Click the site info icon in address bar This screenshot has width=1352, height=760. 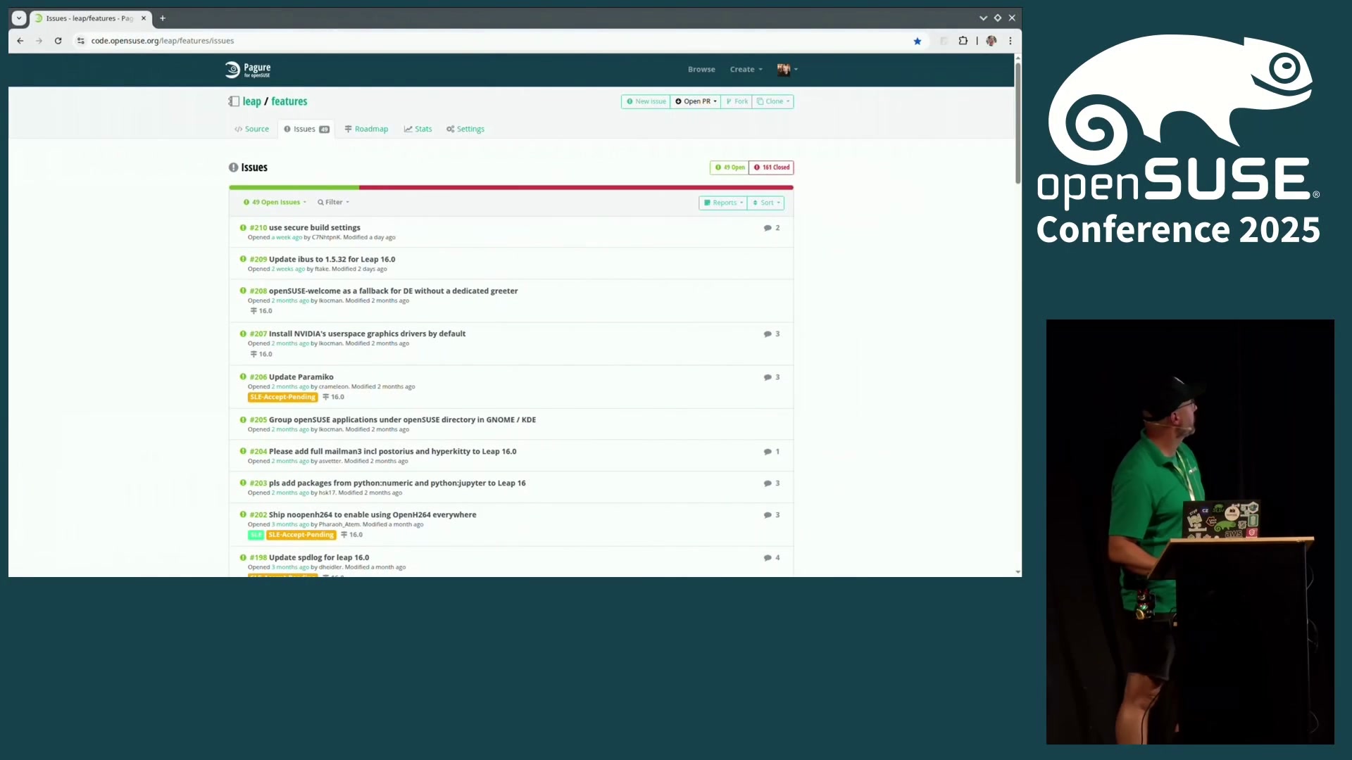pyautogui.click(x=81, y=41)
